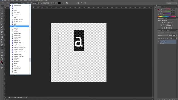Select the Hand tool
The width and height of the screenshot is (178, 100).
pos(2,56)
